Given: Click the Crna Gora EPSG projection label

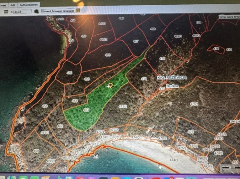Looking at the screenshot, I should pos(228,16).
